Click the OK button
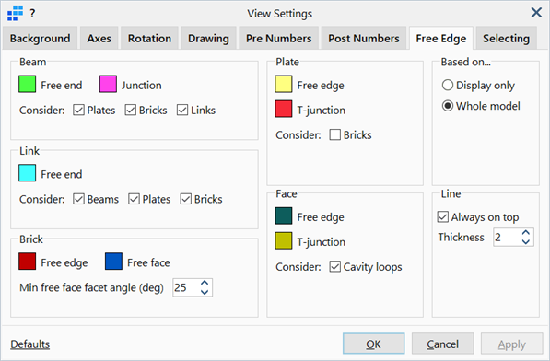The image size is (550, 361). (x=373, y=344)
